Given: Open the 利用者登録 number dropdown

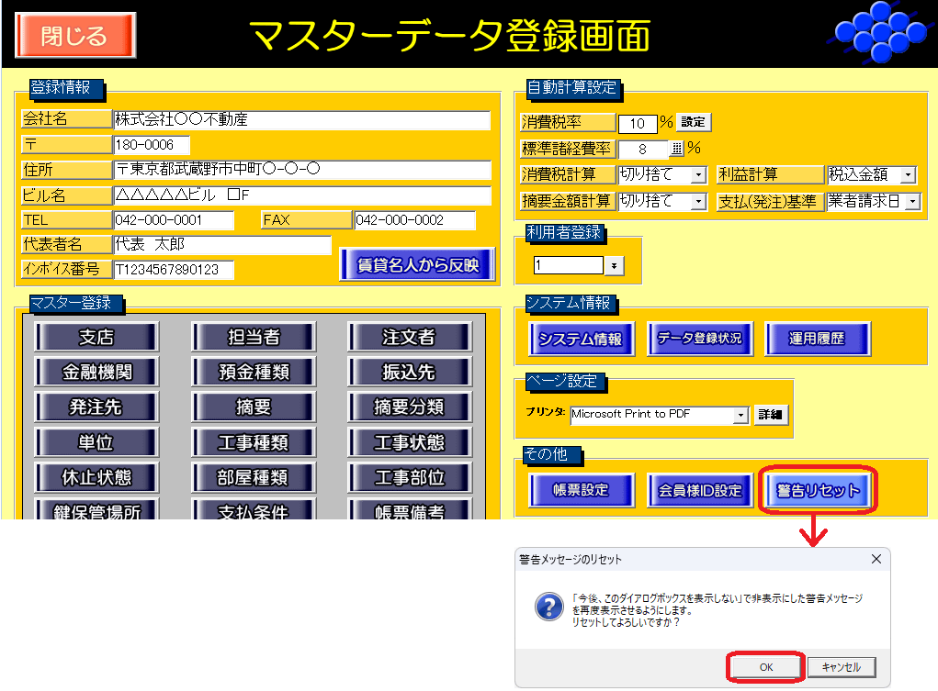Looking at the screenshot, I should [613, 265].
